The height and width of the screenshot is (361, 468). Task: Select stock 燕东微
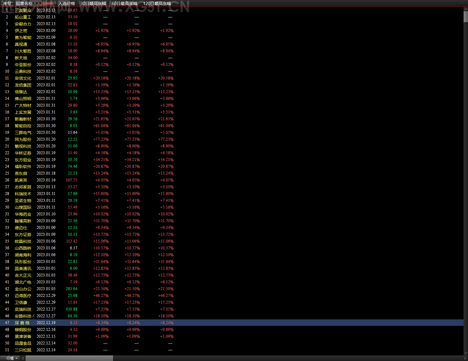tap(21, 173)
